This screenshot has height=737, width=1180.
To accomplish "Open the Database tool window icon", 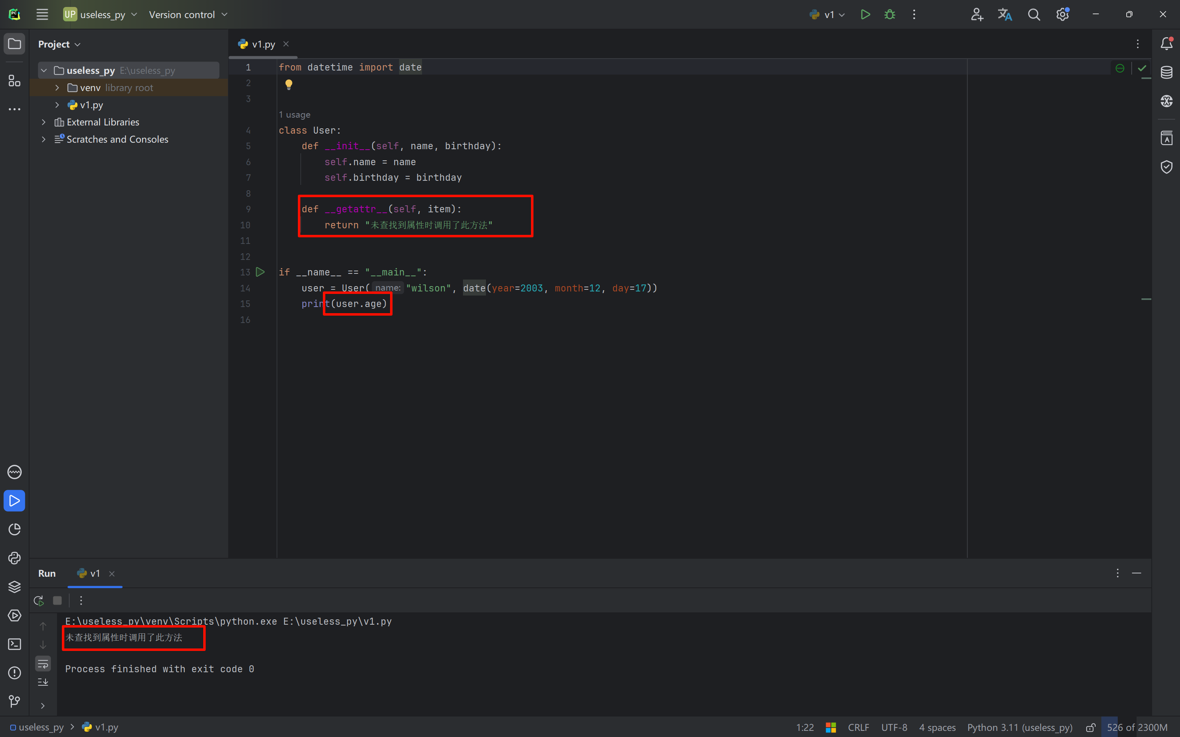I will pyautogui.click(x=1166, y=73).
